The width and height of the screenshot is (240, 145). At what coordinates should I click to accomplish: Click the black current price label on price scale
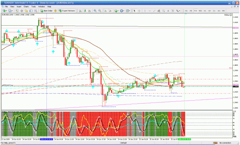point(235,86)
